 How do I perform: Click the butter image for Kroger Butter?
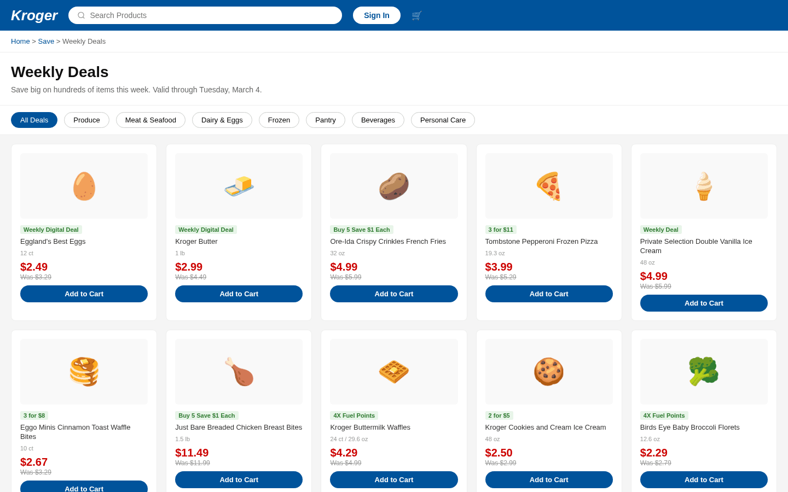[239, 185]
